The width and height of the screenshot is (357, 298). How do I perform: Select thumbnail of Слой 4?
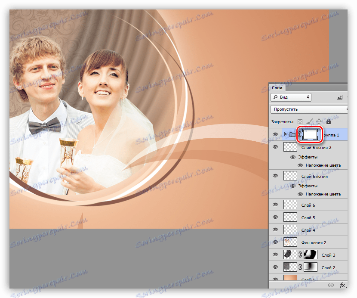(x=290, y=230)
